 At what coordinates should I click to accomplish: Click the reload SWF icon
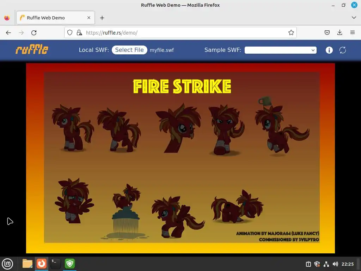point(343,50)
